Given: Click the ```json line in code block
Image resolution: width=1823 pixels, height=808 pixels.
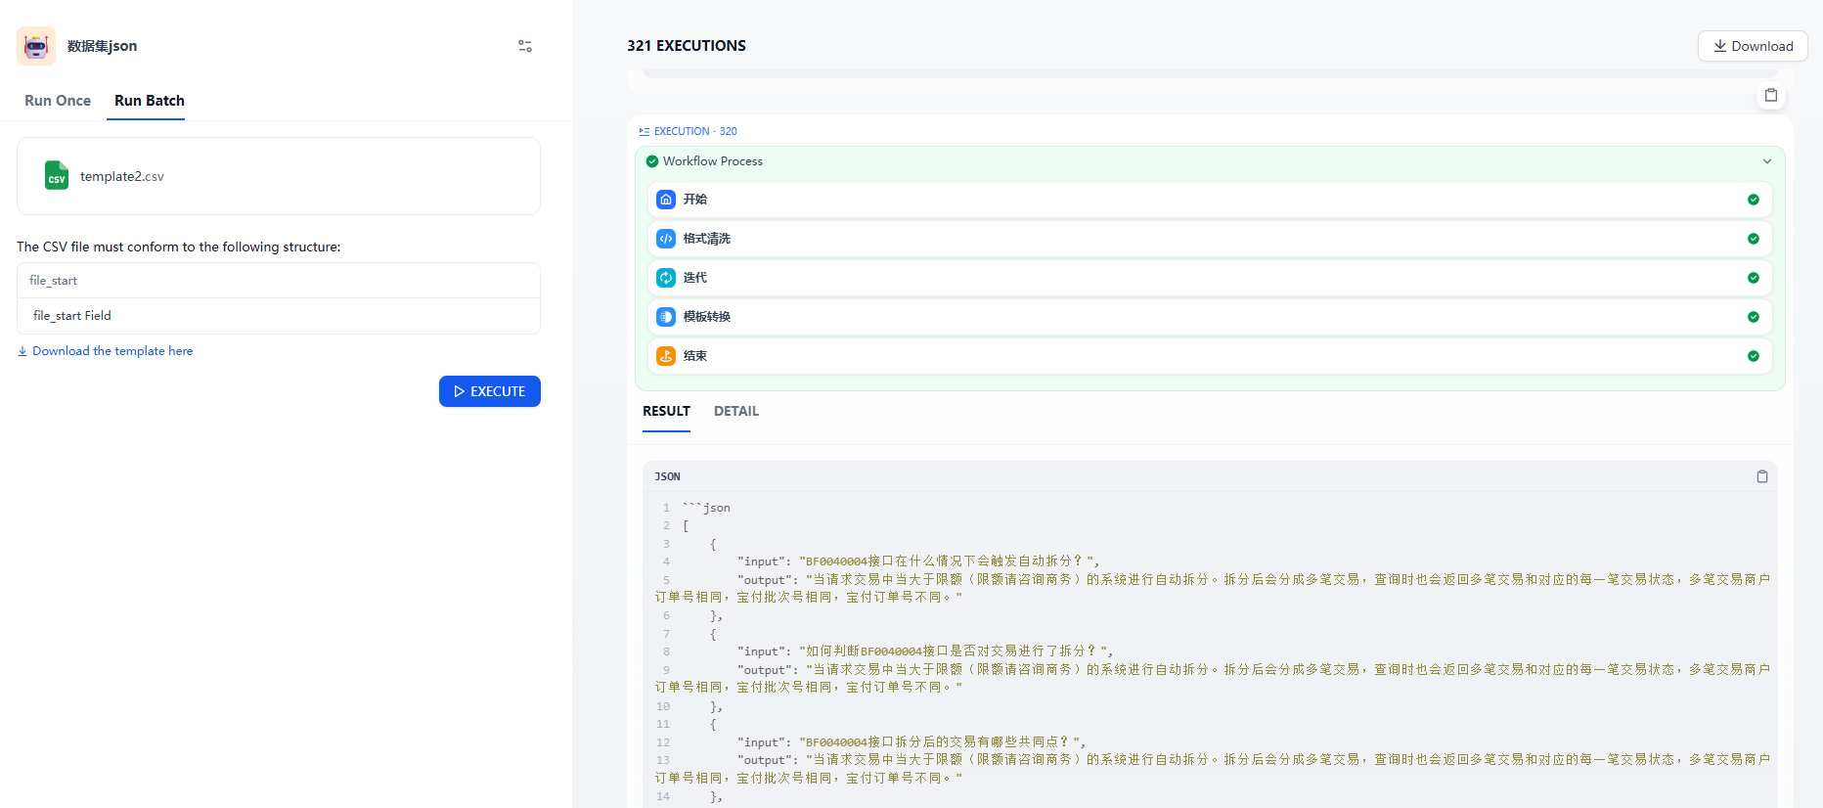Looking at the screenshot, I should (706, 508).
